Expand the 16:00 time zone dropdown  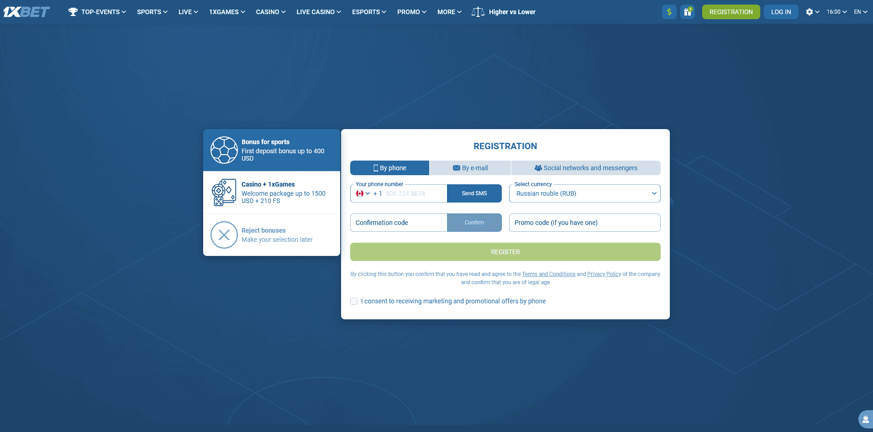[836, 12]
